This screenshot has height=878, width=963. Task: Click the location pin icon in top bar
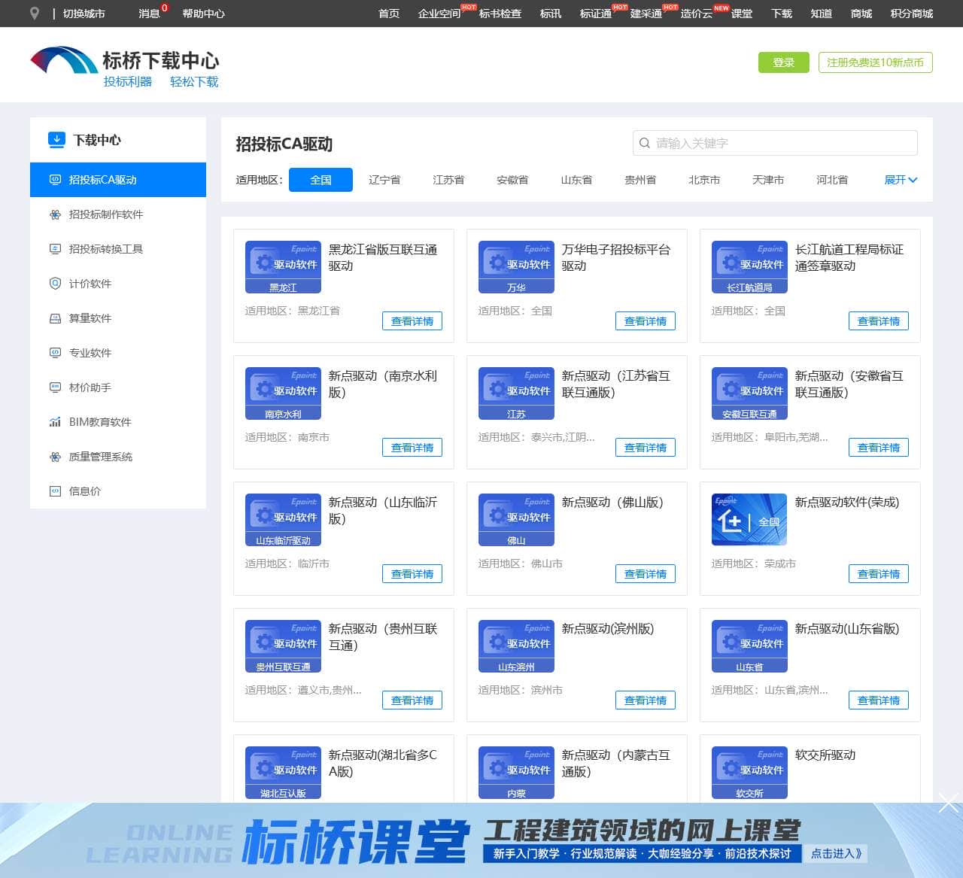coord(34,14)
